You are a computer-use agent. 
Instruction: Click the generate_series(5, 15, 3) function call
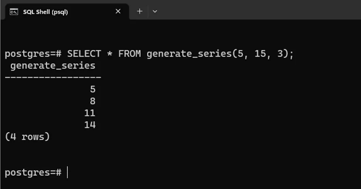click(220, 54)
